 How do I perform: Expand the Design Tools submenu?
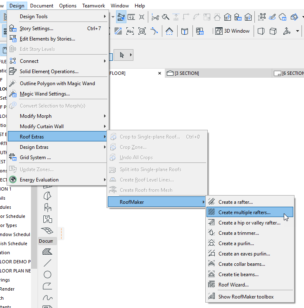[58, 17]
